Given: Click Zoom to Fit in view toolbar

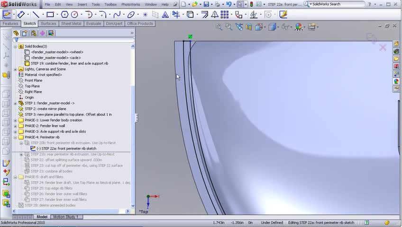Looking at the screenshot, I should pos(219,27).
